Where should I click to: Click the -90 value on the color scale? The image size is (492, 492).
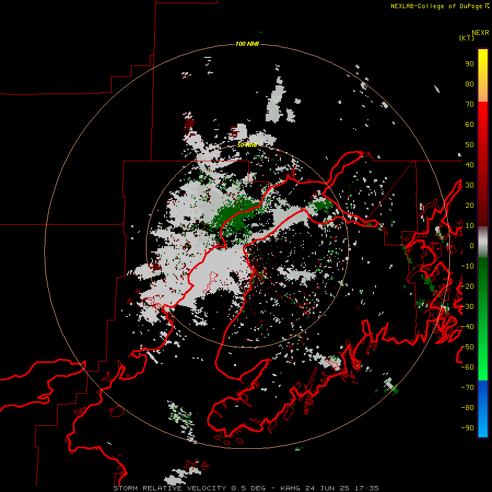click(467, 428)
